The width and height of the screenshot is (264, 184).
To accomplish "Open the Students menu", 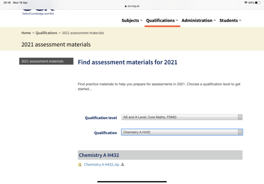I will tap(230, 21).
